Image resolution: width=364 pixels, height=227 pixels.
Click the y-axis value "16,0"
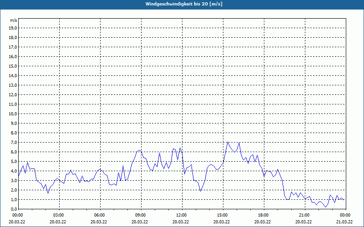coord(13,56)
